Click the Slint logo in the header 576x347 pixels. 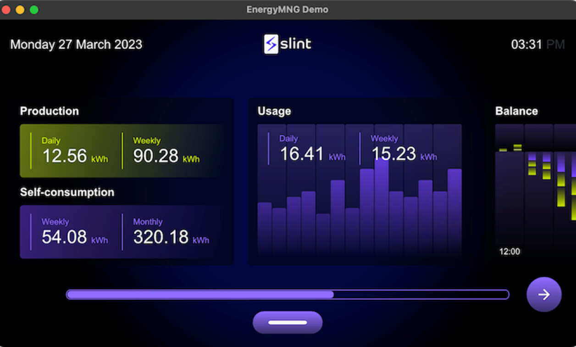287,44
